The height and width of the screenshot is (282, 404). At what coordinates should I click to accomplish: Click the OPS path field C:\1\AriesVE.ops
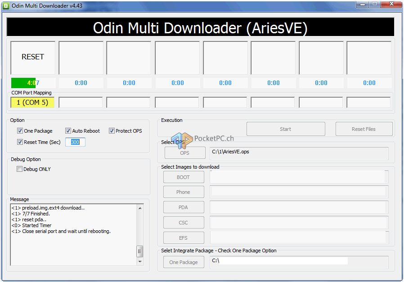[299, 153]
